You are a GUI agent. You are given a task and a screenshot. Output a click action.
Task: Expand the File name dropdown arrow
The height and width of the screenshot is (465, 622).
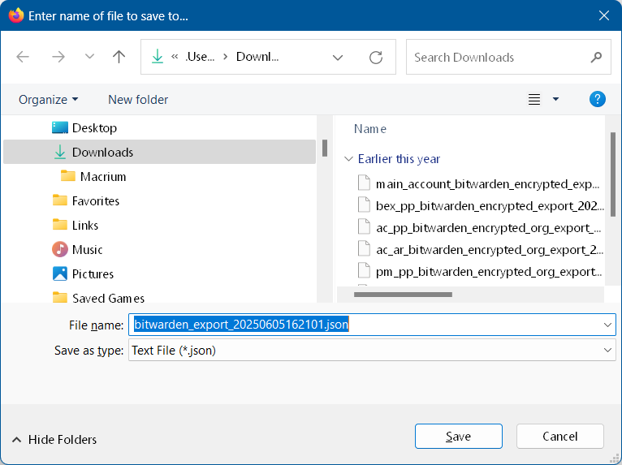point(607,325)
